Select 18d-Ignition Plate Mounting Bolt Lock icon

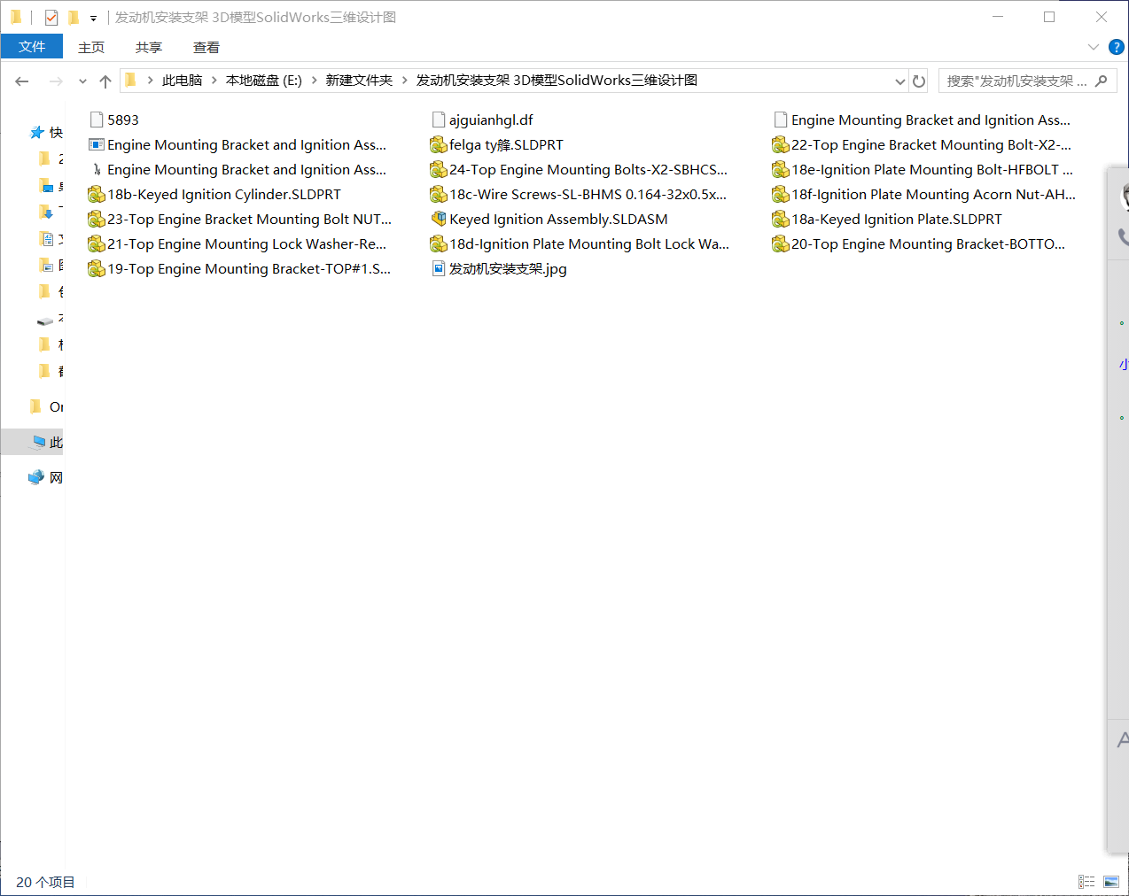[x=438, y=243]
